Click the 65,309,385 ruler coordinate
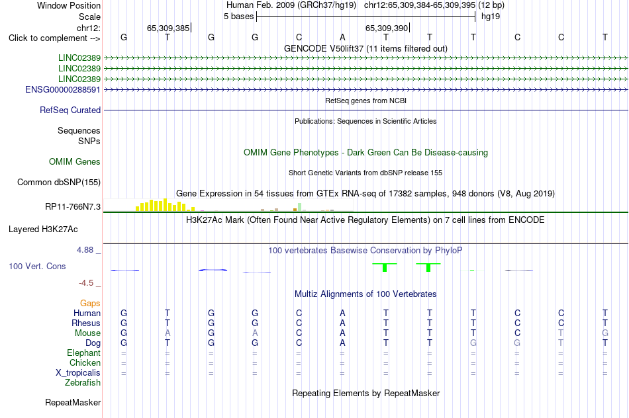This screenshot has height=418, width=629. pos(168,28)
